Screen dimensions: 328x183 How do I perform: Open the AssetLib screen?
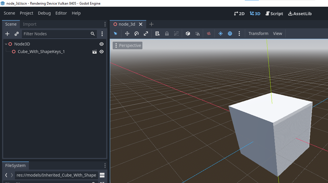tap(300, 13)
